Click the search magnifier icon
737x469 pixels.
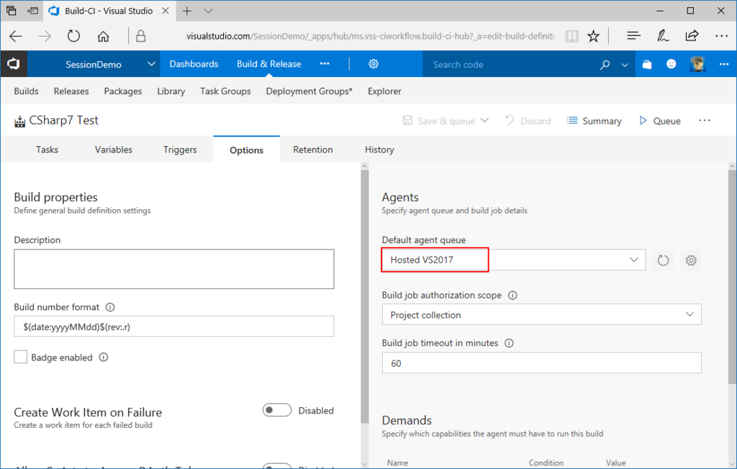(x=605, y=65)
